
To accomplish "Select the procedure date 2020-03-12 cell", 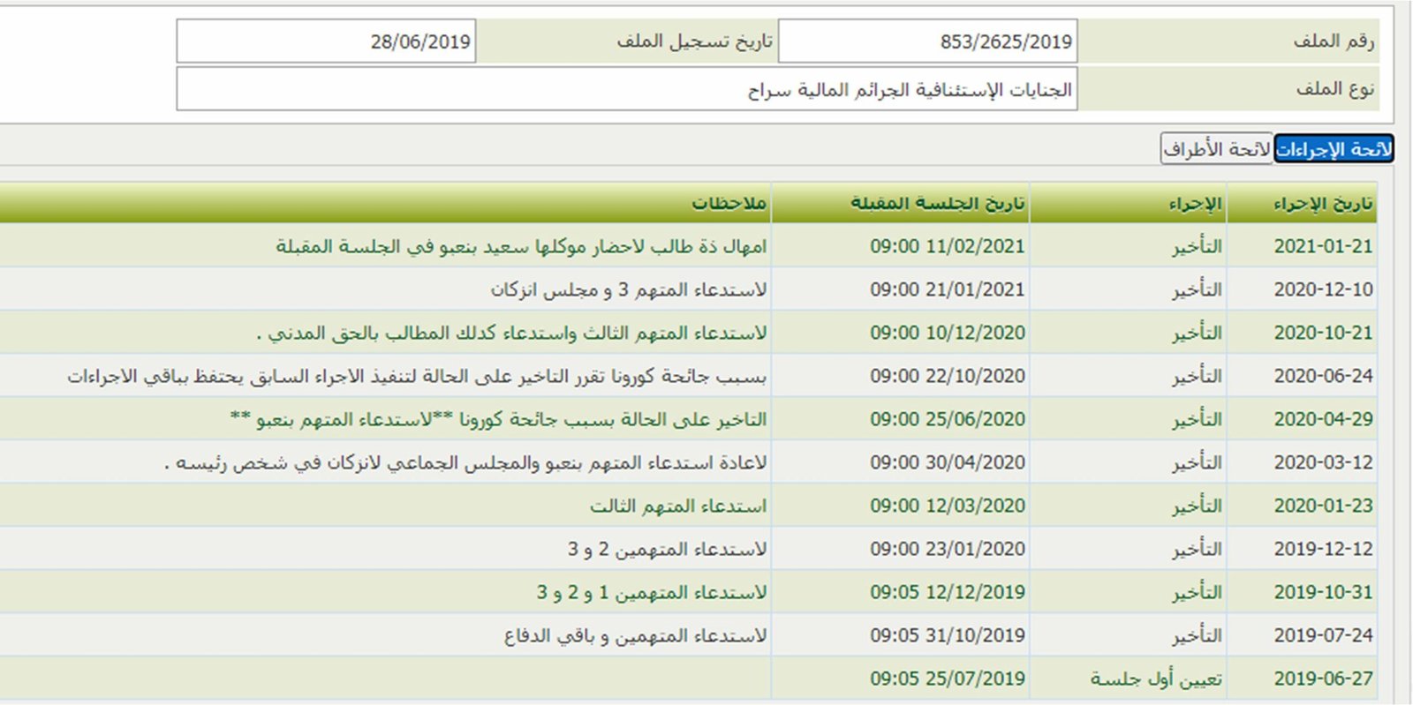I will 1322,462.
